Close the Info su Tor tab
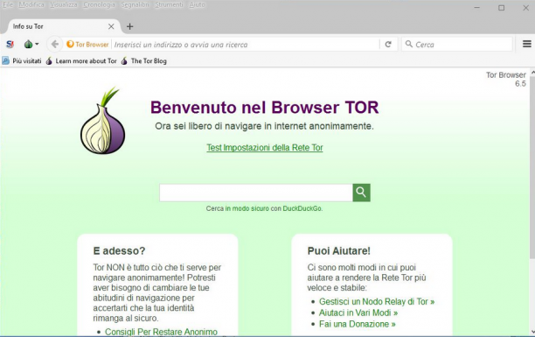Image resolution: width=535 pixels, height=337 pixels. click(111, 26)
